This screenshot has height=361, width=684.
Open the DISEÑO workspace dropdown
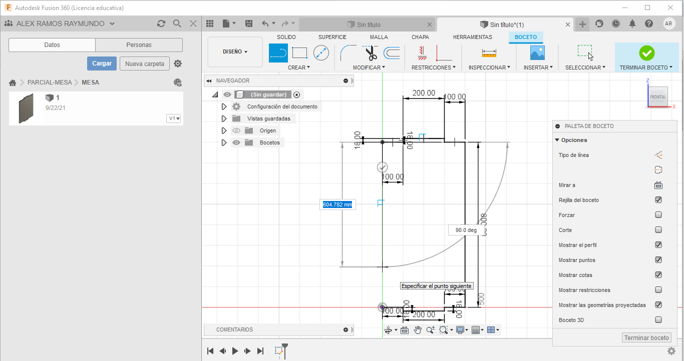click(235, 51)
